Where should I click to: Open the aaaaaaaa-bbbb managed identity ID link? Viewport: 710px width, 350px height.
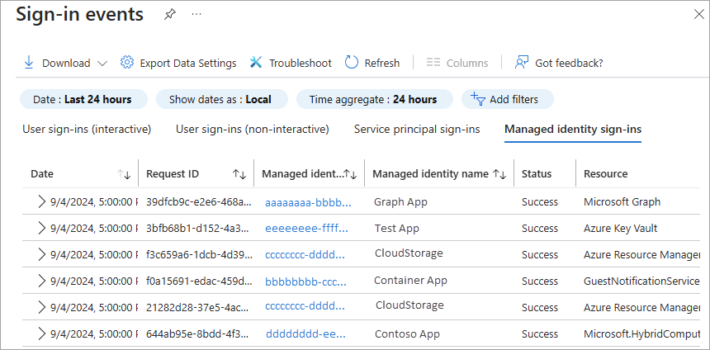pyautogui.click(x=308, y=202)
